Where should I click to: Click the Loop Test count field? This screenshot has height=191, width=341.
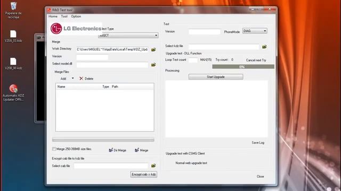(x=193, y=60)
